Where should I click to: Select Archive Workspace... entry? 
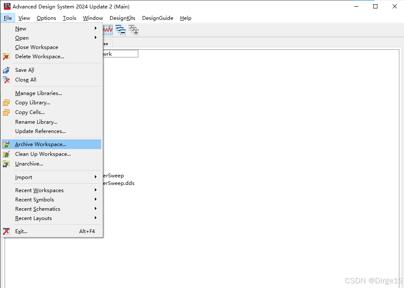pos(51,144)
